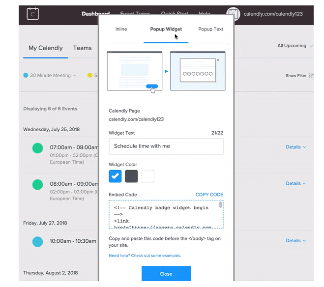This screenshot has width=324, height=287.
Task: Click the calendly.com/calendly123 page text in dialog
Action: tap(136, 119)
